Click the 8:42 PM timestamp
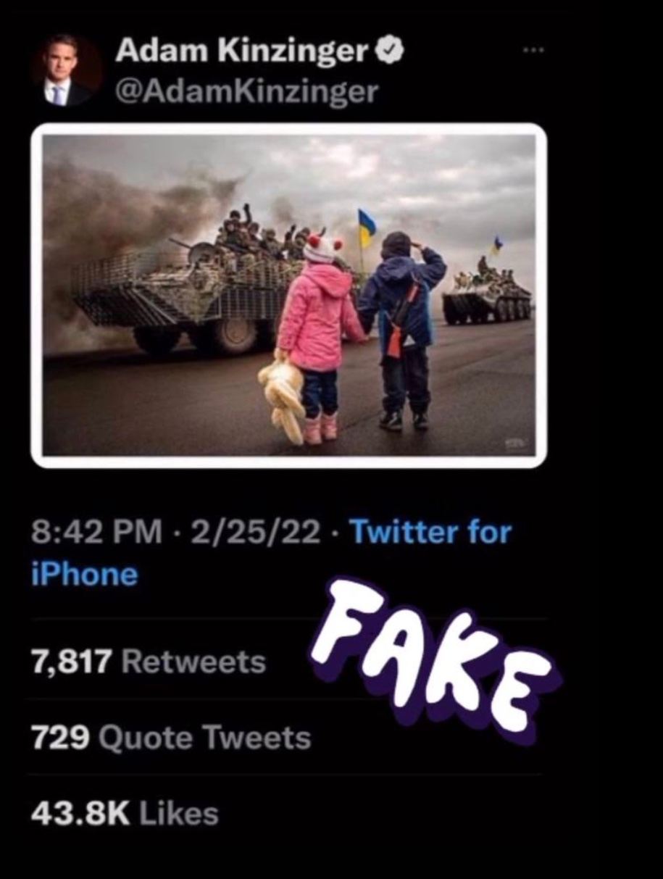 point(98,533)
